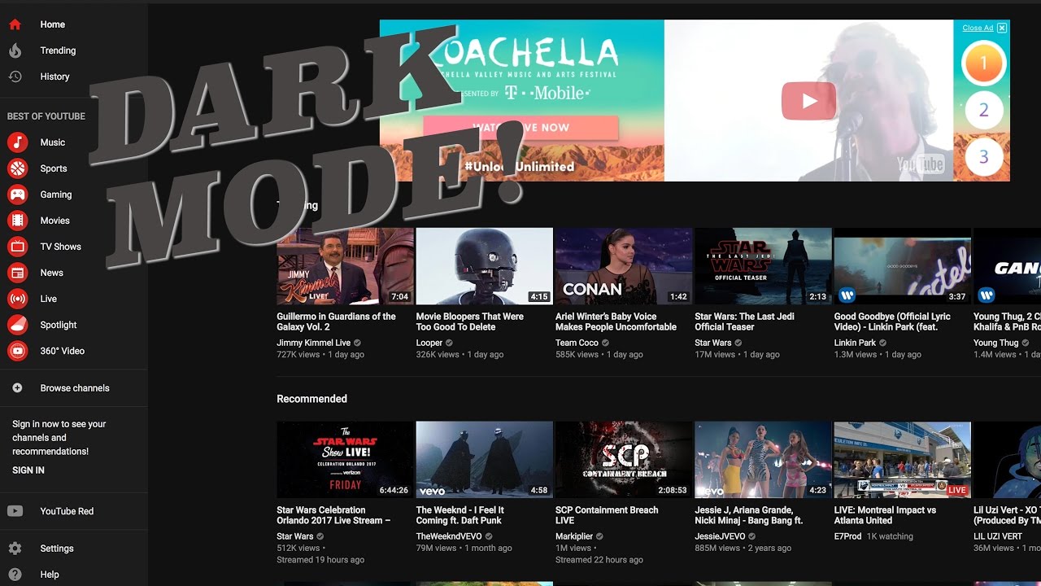Open the Trending menu label
This screenshot has height=586, width=1041.
coord(58,50)
